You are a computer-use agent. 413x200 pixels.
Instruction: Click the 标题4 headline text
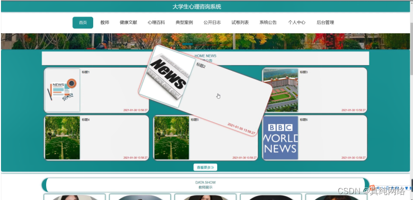pyautogui.click(x=86, y=120)
